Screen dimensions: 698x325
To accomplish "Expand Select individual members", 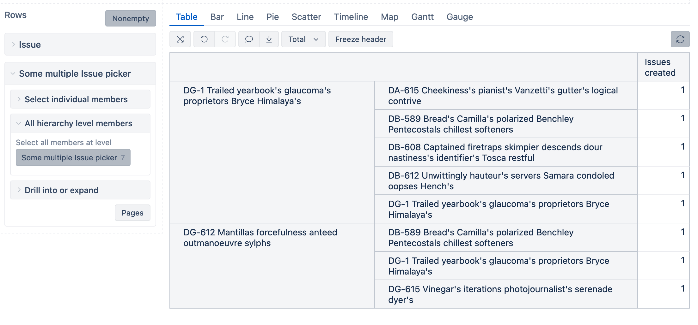I will (x=76, y=99).
